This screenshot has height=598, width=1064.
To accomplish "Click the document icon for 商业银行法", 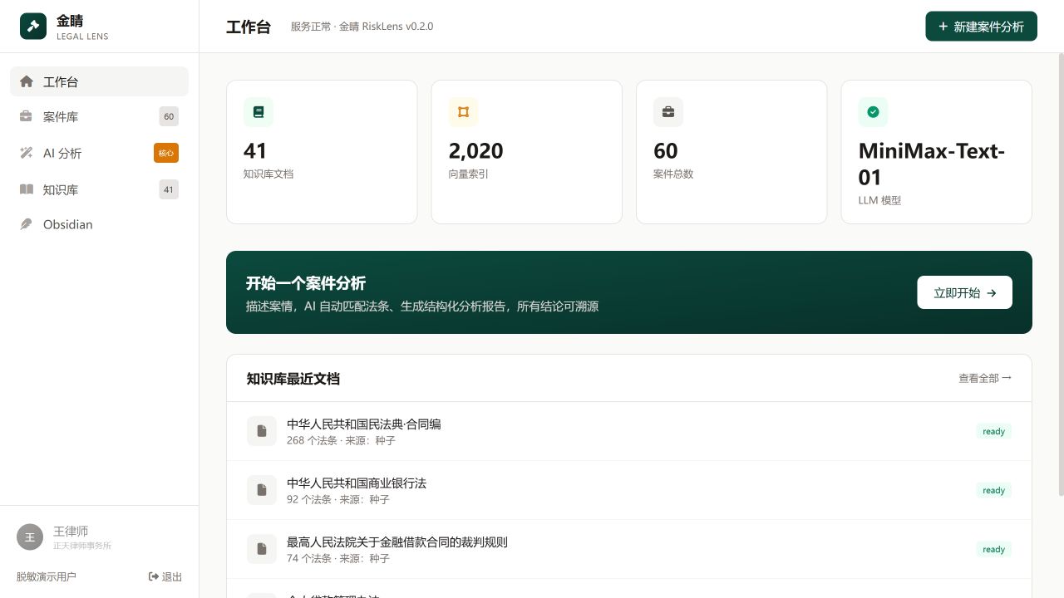I will (262, 490).
